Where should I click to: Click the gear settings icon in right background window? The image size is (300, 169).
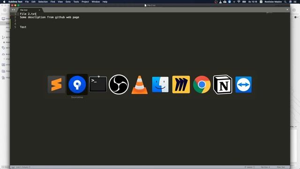tap(296, 17)
